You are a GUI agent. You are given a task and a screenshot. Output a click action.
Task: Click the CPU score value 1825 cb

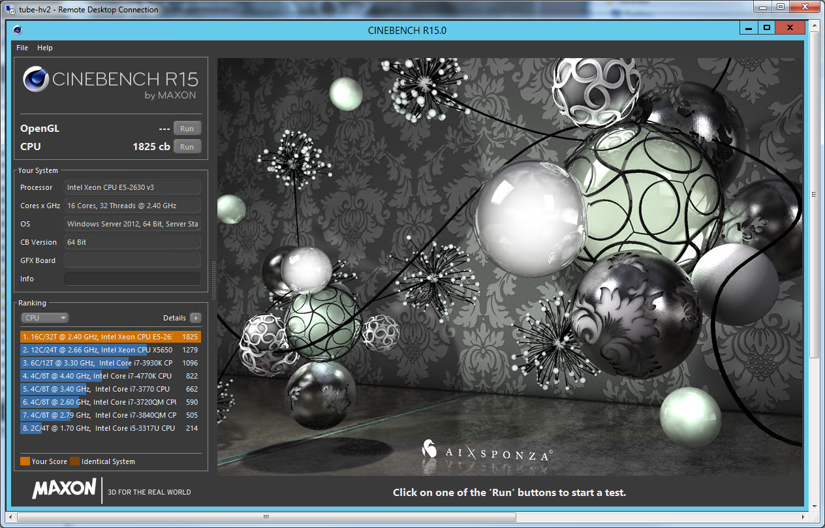(x=151, y=147)
